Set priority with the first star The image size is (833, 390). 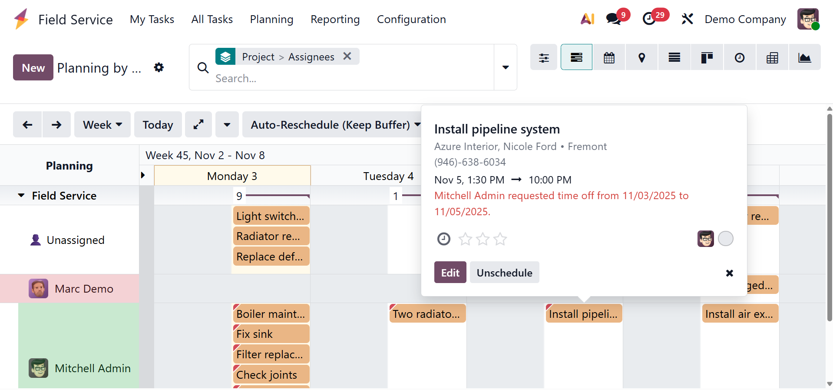(x=465, y=239)
